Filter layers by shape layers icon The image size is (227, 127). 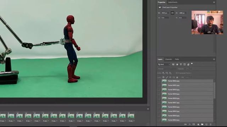coord(184,64)
